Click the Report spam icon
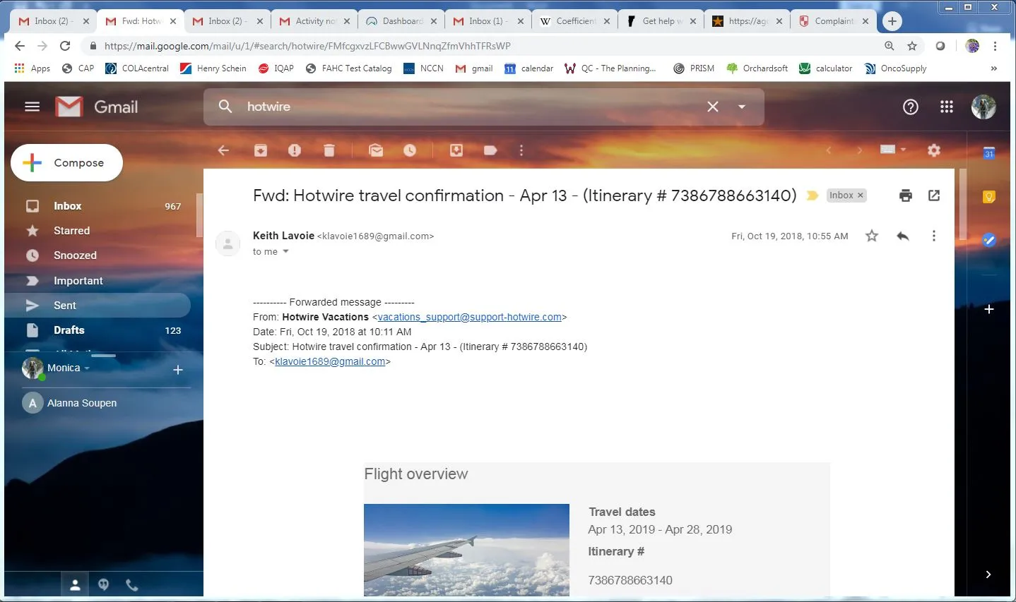1016x602 pixels. 295,150
